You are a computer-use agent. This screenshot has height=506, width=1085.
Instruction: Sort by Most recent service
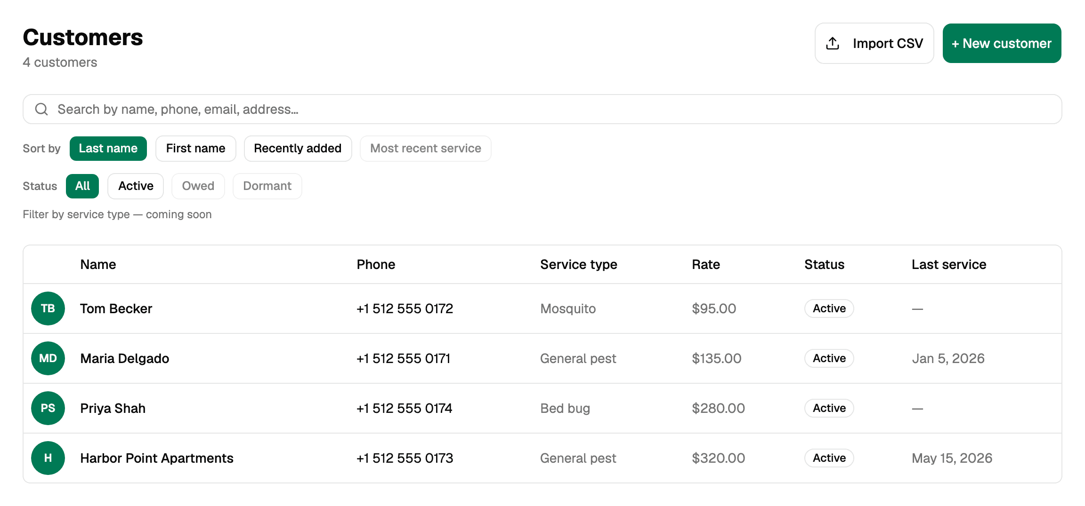[426, 149]
